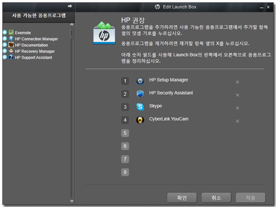Screen dimensions: 276x207
Task: Click HP Security Assistant text
Action: 171,93
